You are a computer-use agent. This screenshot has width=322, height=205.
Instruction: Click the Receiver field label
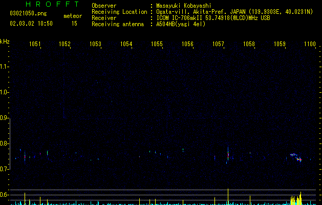tap(104, 18)
